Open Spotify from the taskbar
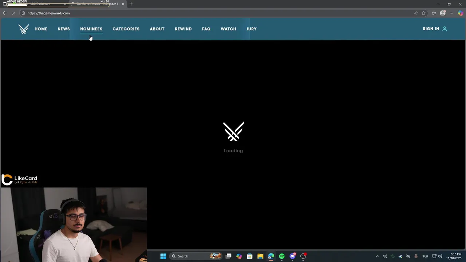 tap(282, 256)
